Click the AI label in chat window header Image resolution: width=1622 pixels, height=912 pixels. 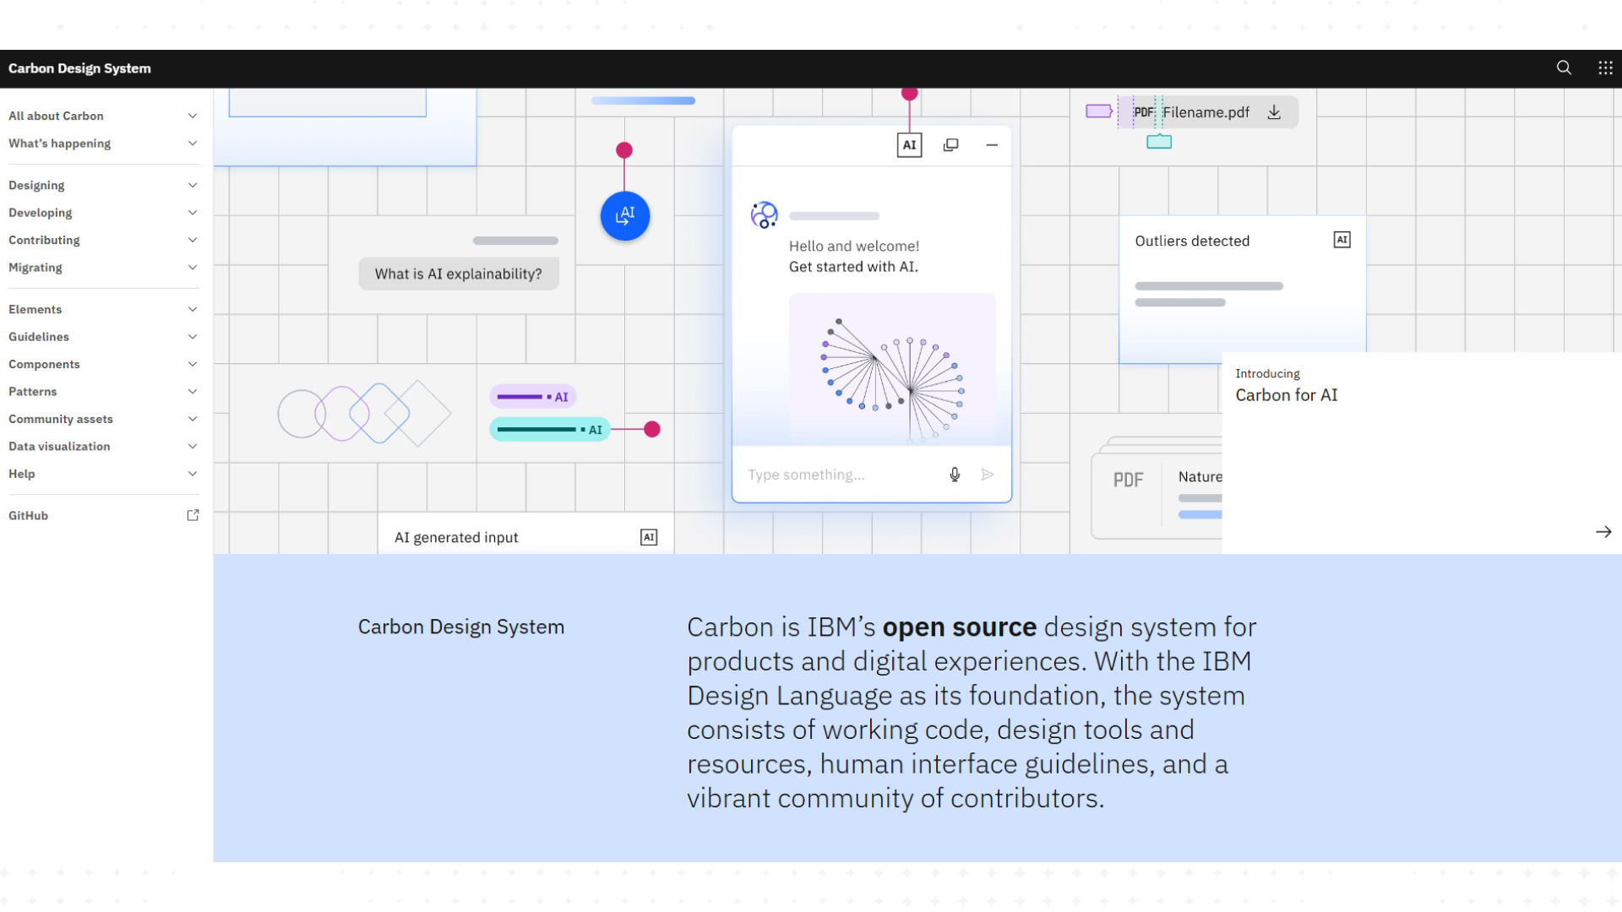909,145
